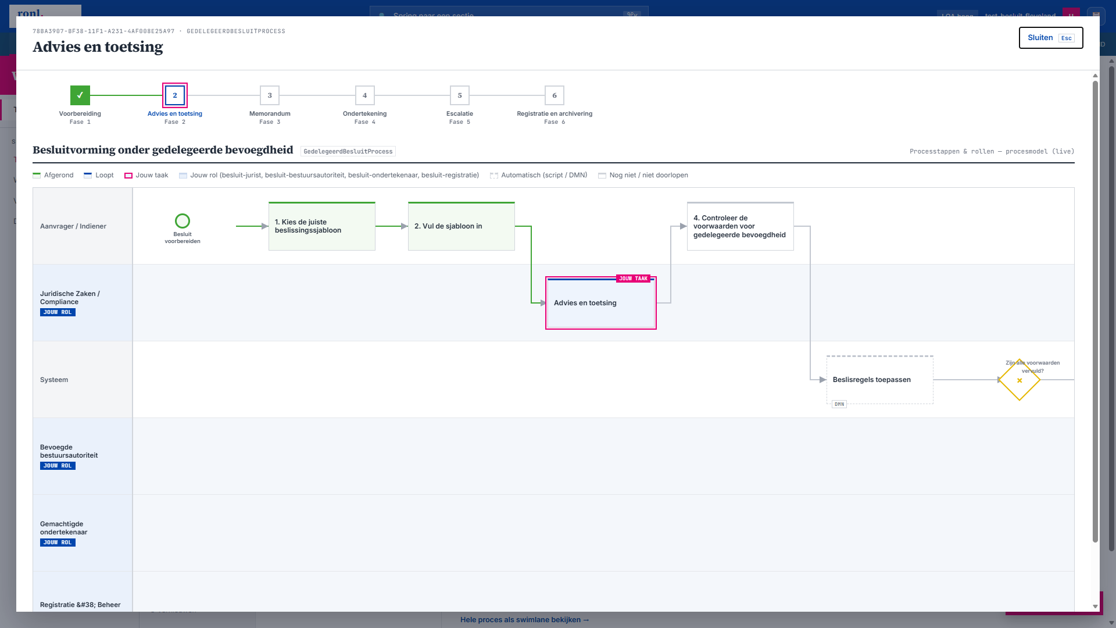The width and height of the screenshot is (1116, 628).
Task: Jump to step 5 Escalatie
Action: 460,95
